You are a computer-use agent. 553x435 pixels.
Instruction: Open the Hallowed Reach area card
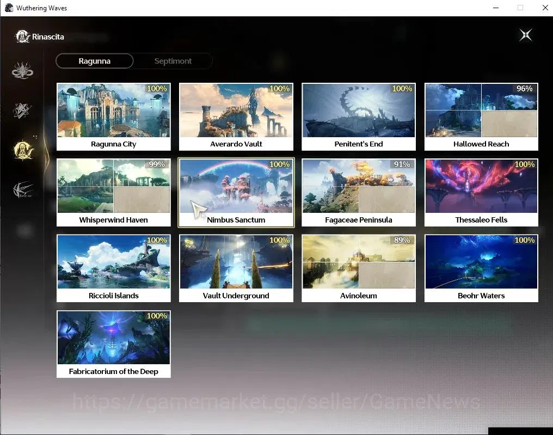point(481,117)
